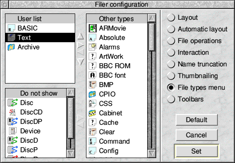Click the Device icon in Do not show list

[x=13, y=131]
